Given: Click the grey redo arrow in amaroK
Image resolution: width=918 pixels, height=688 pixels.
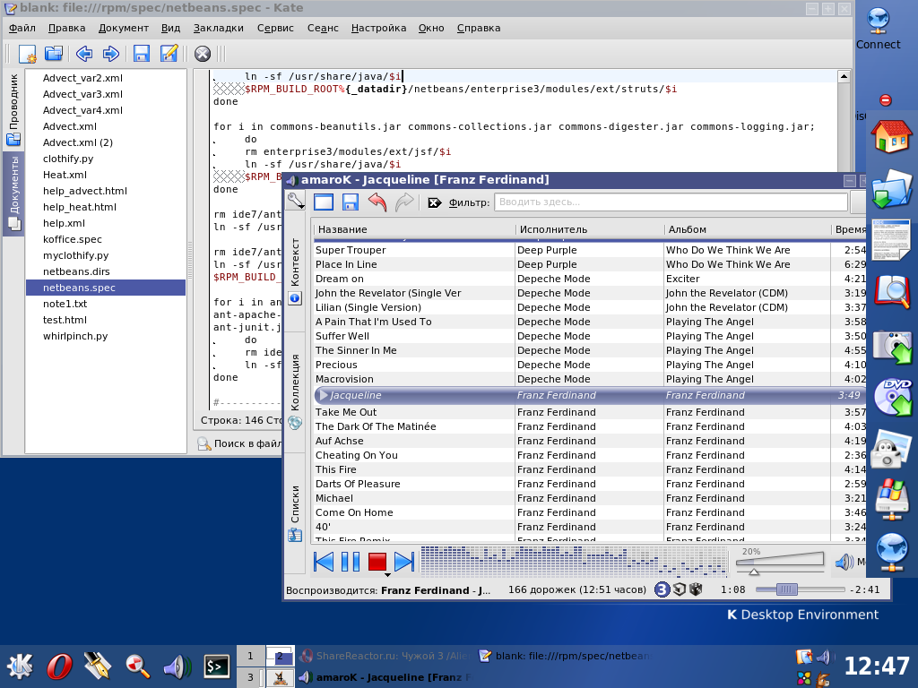Looking at the screenshot, I should click(x=404, y=202).
